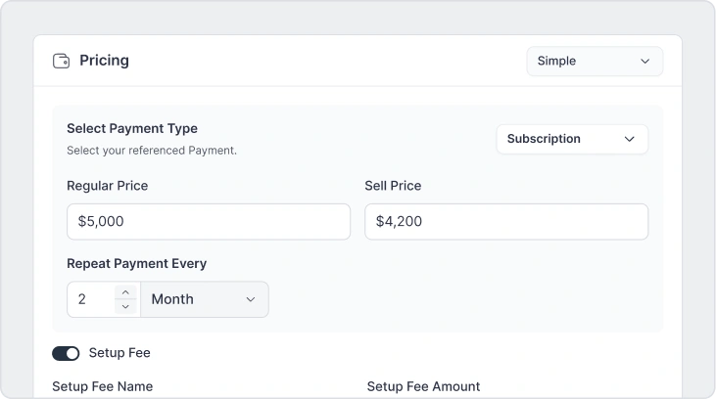Click the Pricing section heading
This screenshot has width=716, height=399.
104,61
